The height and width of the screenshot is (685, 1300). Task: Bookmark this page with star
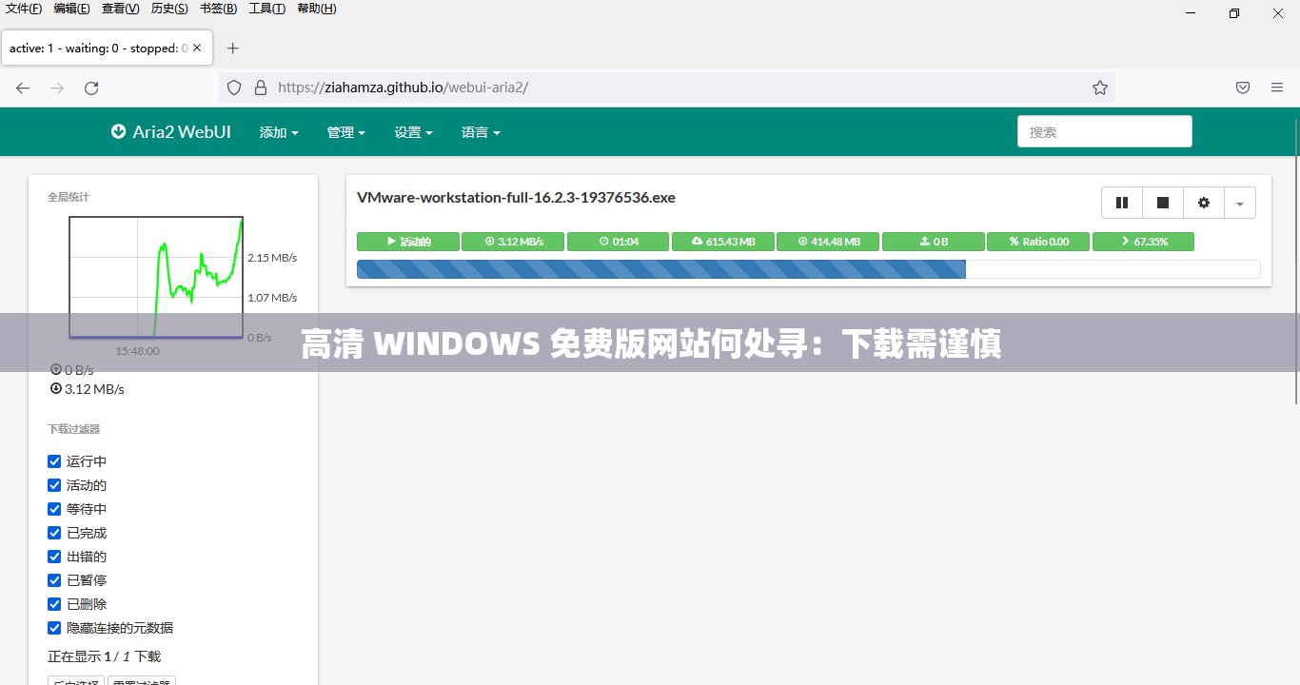coord(1100,88)
